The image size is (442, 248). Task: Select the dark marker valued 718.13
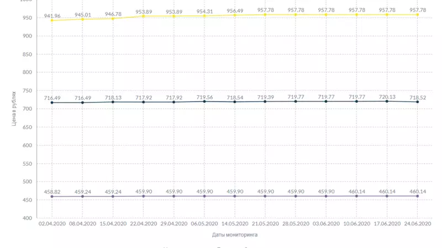[113, 102]
